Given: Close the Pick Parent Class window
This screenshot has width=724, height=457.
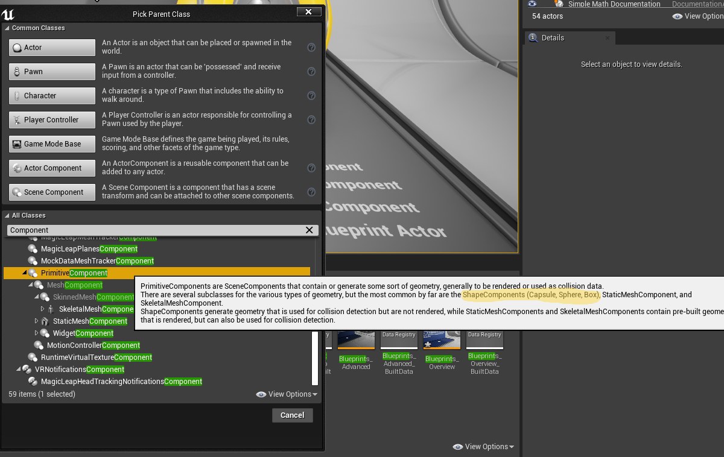Looking at the screenshot, I should 308,11.
